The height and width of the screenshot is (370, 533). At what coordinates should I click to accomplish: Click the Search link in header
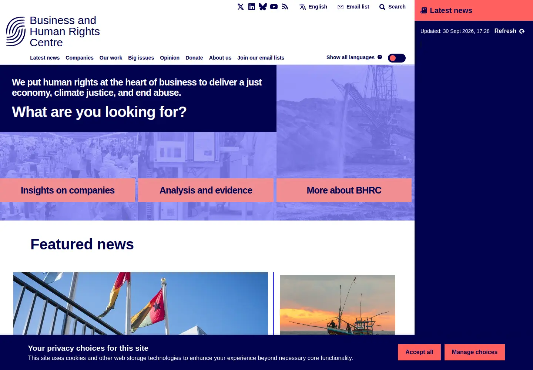[x=393, y=7]
